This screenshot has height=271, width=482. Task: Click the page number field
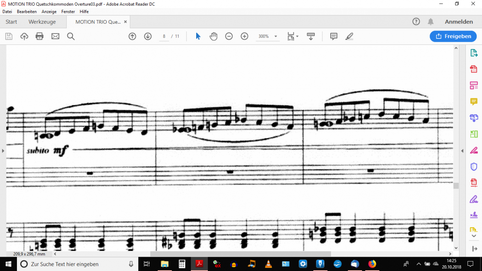tap(164, 36)
